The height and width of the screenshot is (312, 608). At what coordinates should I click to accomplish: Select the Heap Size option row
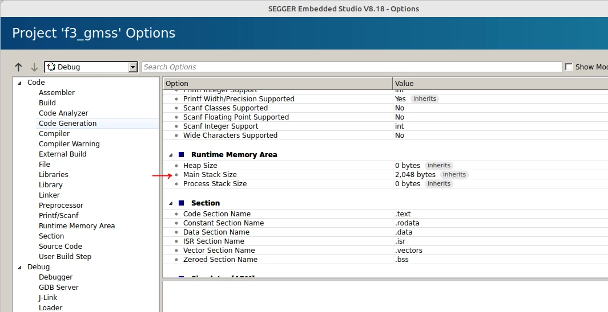tap(200, 166)
